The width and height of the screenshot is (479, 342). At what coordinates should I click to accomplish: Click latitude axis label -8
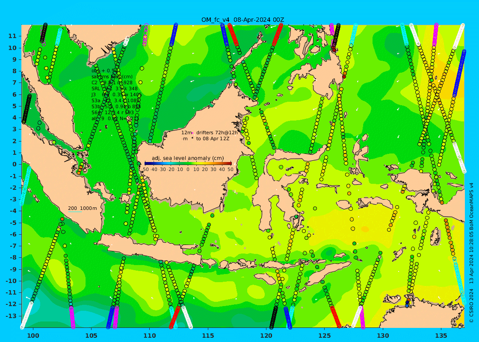click(13, 257)
